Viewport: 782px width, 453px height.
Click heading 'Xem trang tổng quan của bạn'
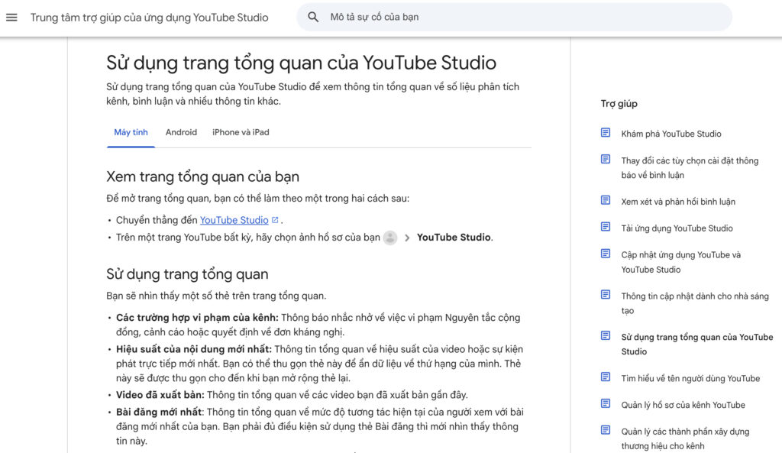[x=202, y=176]
